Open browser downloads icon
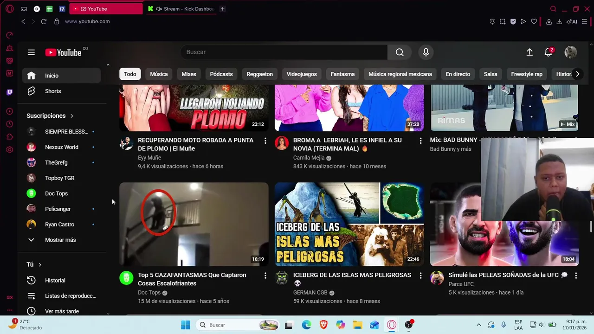The image size is (594, 334). click(x=559, y=21)
